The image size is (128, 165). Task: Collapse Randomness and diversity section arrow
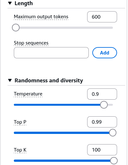10,80
